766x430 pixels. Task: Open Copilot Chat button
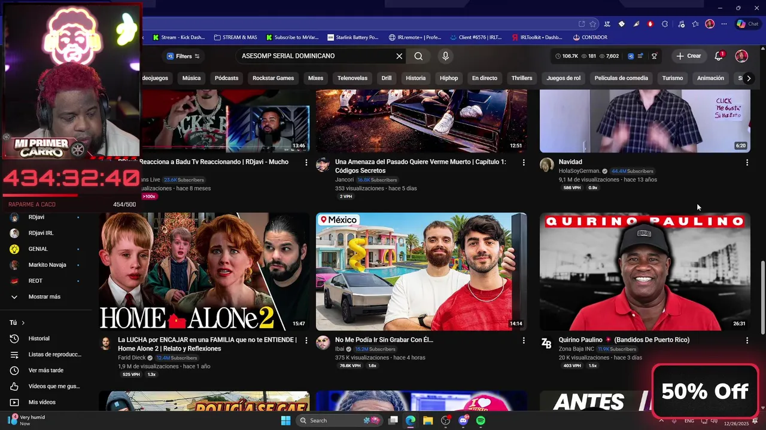pyautogui.click(x=748, y=24)
